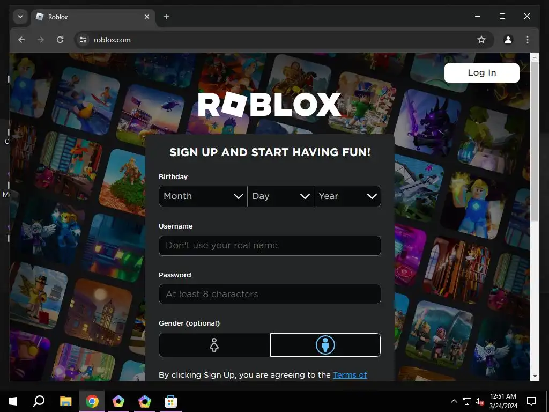The height and width of the screenshot is (412, 549).
Task: Click the network icon in system tray
Action: pyautogui.click(x=467, y=401)
